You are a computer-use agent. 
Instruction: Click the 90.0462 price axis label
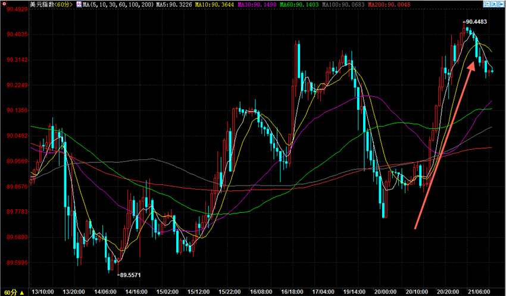point(17,136)
